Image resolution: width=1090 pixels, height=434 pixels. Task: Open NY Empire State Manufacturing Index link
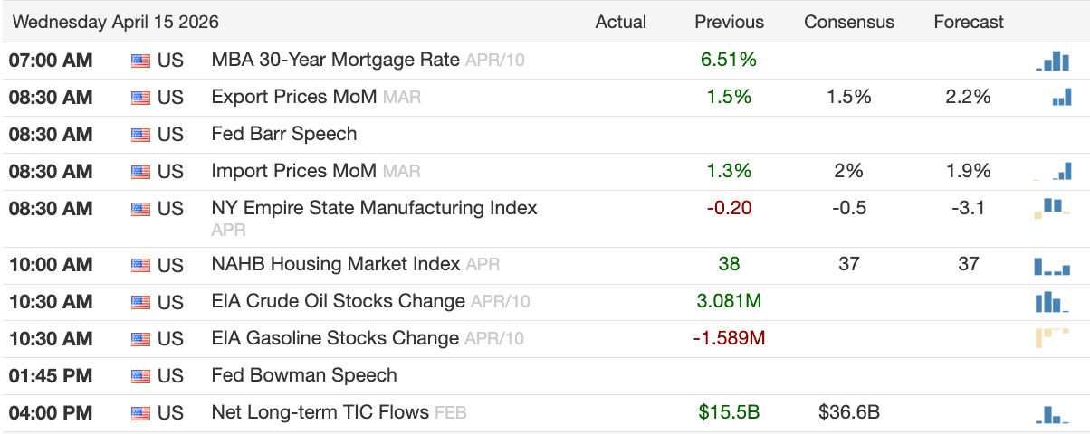pyautogui.click(x=374, y=208)
